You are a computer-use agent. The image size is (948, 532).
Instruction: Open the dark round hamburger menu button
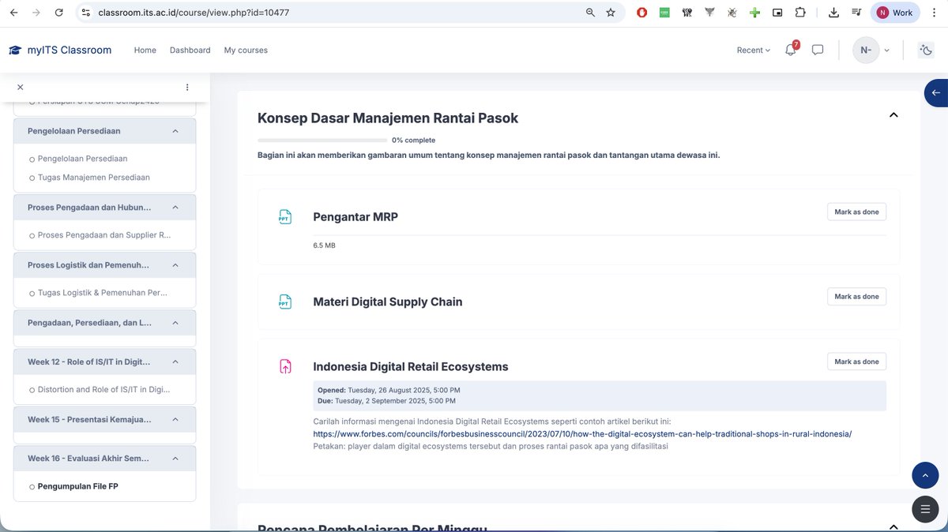pos(925,509)
